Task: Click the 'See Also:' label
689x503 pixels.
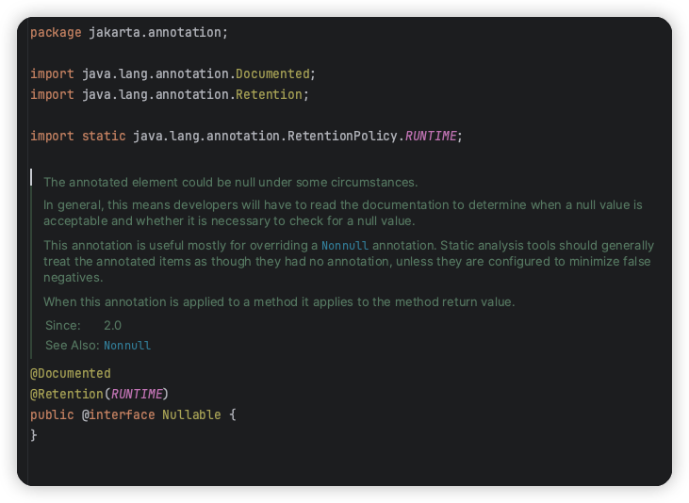Action: tap(73, 346)
